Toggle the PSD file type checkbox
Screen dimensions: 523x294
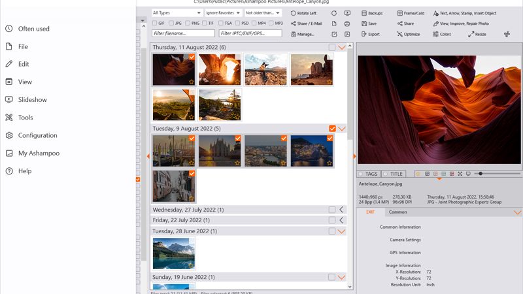click(237, 23)
